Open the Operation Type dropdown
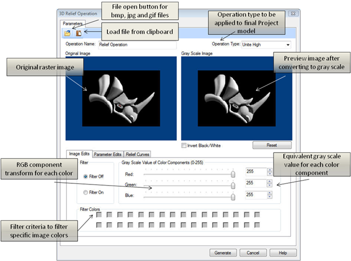The width and height of the screenshot is (351, 261). click(x=266, y=44)
